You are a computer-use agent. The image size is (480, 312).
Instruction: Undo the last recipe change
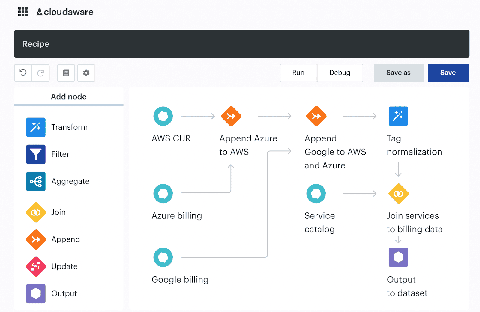tap(23, 73)
